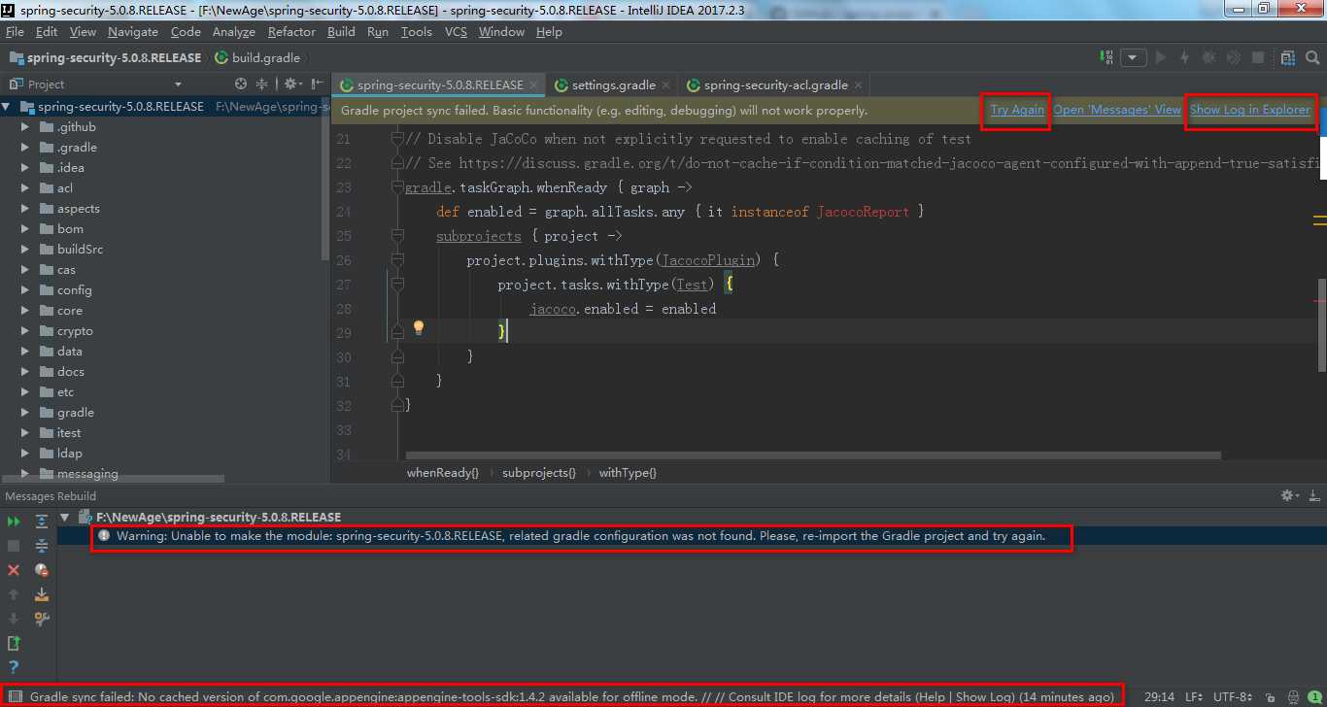Viewport: 1327px width, 707px height.
Task: Expand the acl folder in project tree
Action: [25, 188]
